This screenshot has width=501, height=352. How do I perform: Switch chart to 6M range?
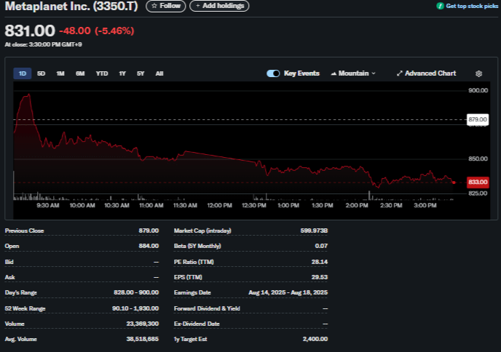(80, 73)
